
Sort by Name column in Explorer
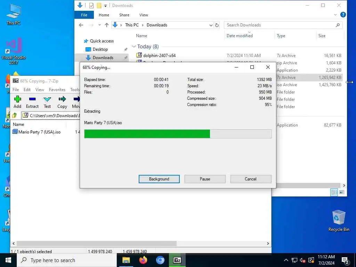[x=141, y=36]
